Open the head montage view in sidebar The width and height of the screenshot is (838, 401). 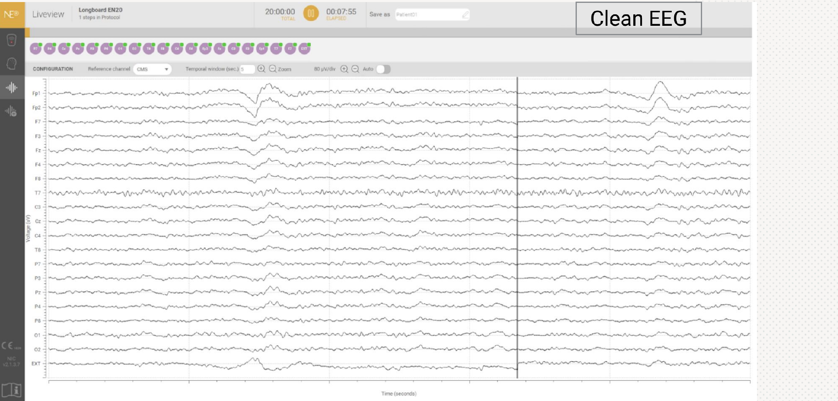coord(11,63)
